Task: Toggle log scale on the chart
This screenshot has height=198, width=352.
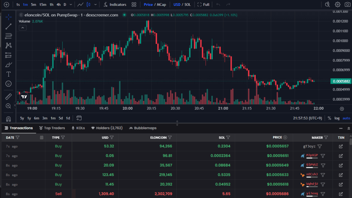Action: point(337,118)
